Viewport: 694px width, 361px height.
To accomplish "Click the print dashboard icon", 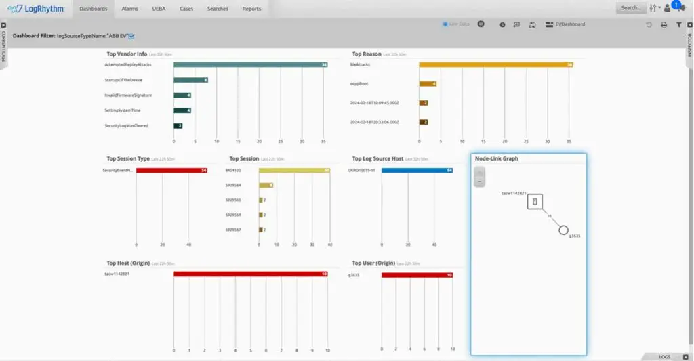I will (x=664, y=24).
